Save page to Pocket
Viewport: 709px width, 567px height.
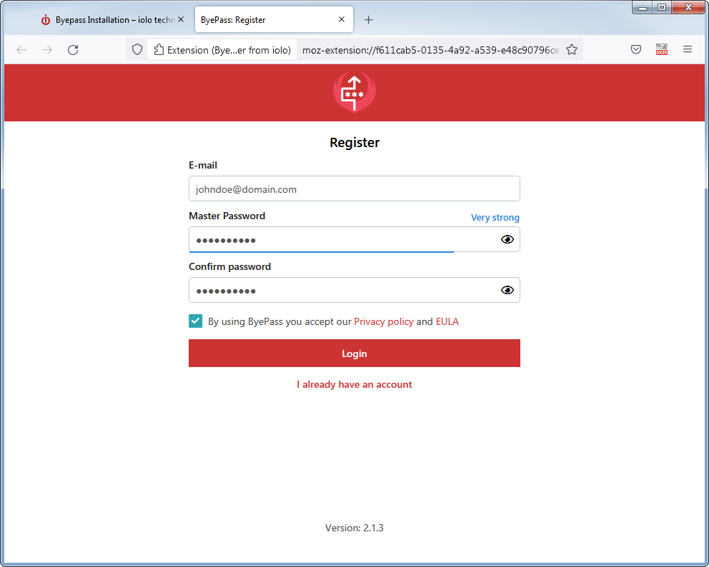(636, 49)
